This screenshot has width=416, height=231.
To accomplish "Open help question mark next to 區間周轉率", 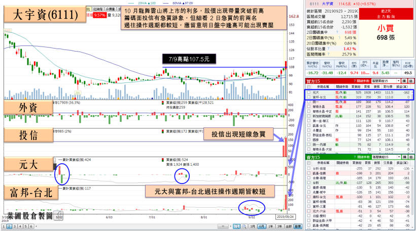I will 328,54.
